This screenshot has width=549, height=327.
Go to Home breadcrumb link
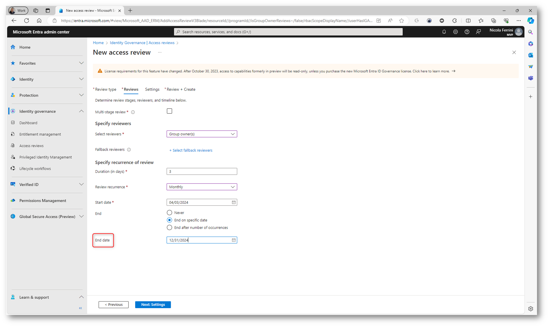(x=98, y=43)
